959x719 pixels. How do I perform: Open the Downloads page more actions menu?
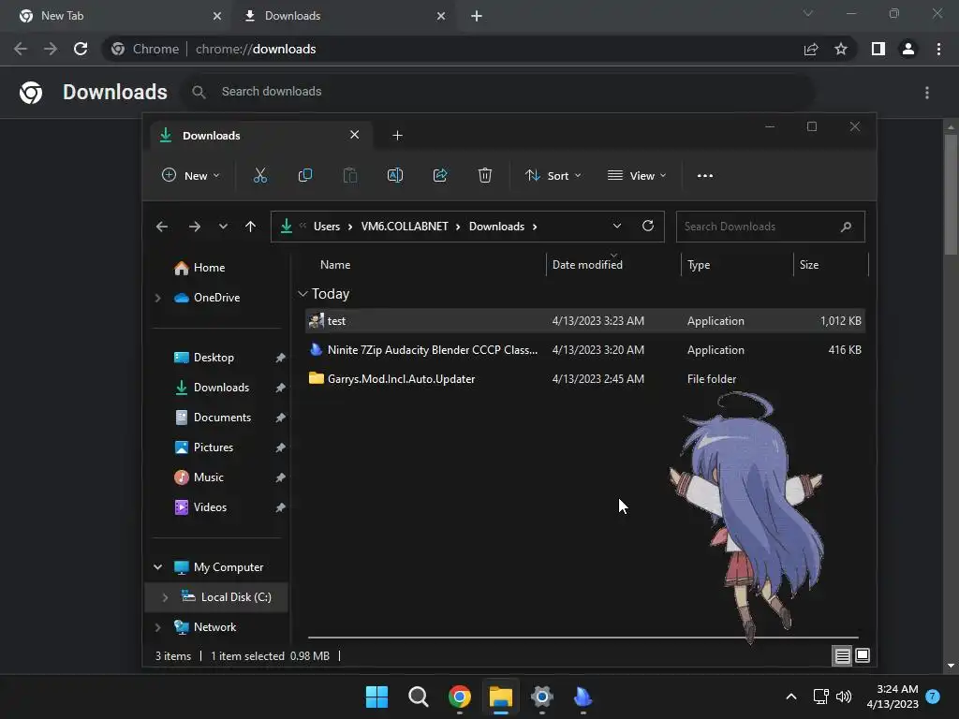(927, 93)
